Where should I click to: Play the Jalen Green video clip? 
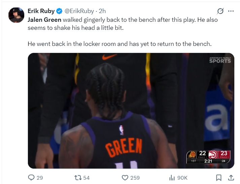(x=131, y=111)
